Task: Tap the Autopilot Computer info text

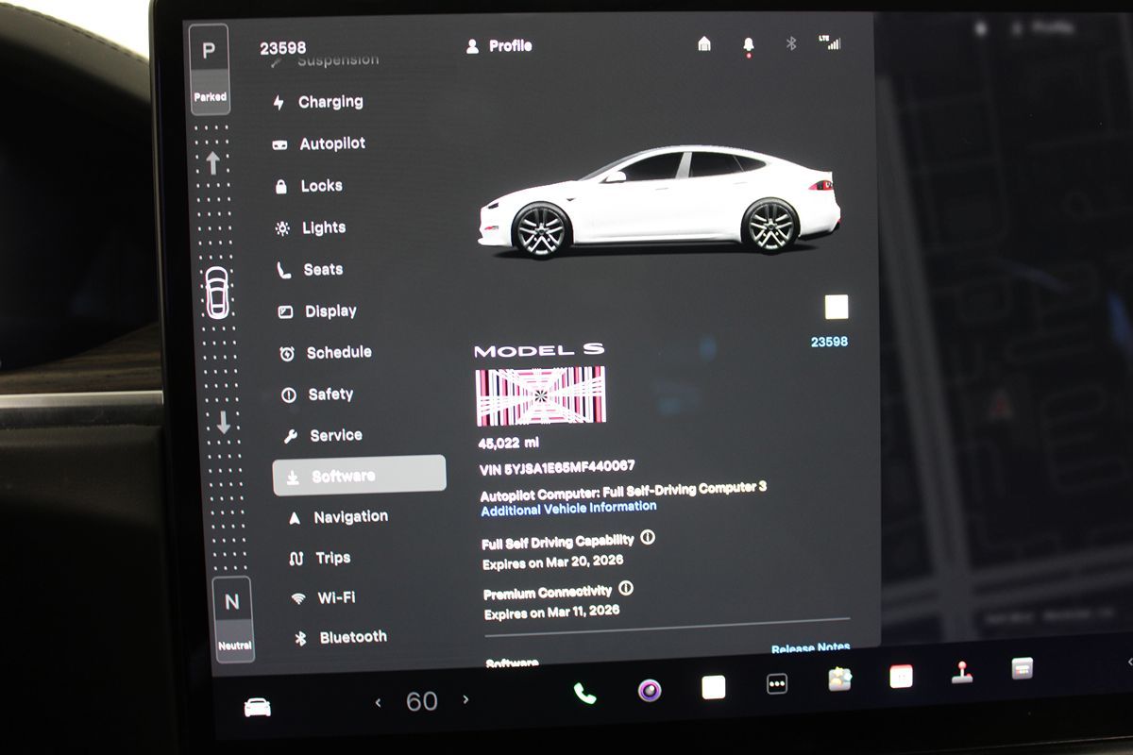Action: 623,492
